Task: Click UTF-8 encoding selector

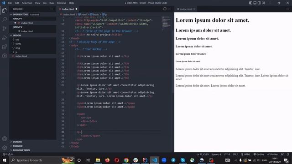Action: 227,154
